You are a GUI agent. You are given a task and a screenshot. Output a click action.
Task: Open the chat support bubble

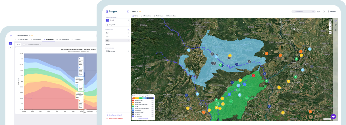pos(333,116)
